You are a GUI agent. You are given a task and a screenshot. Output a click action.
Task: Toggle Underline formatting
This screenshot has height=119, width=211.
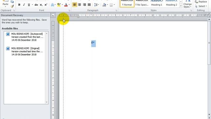(29, 5)
